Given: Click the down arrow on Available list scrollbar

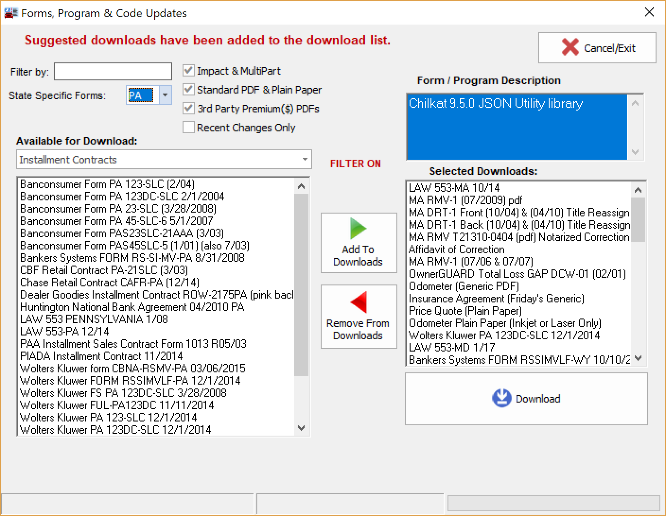Looking at the screenshot, I should (301, 428).
